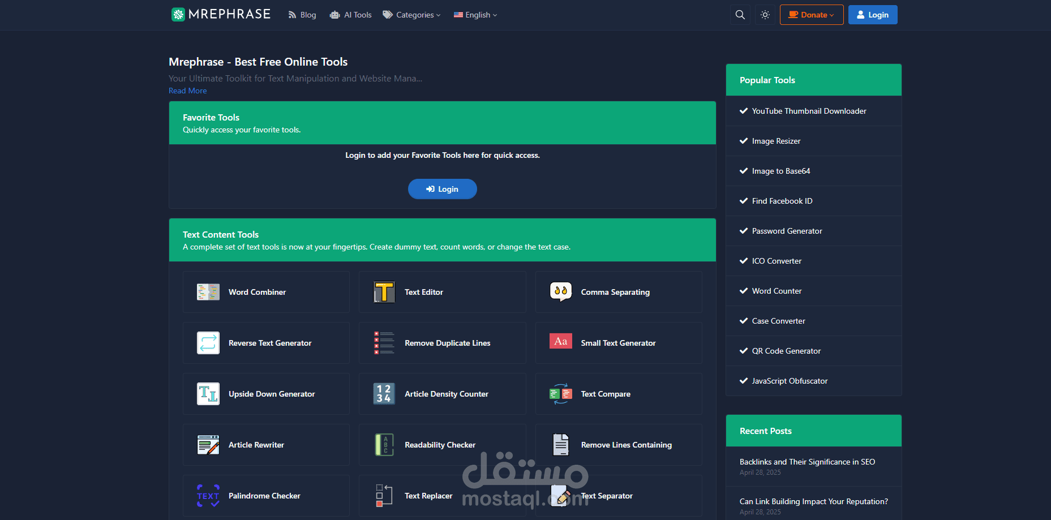Open Remove Duplicate Lines tool
Image resolution: width=1051 pixels, height=520 pixels.
point(443,343)
